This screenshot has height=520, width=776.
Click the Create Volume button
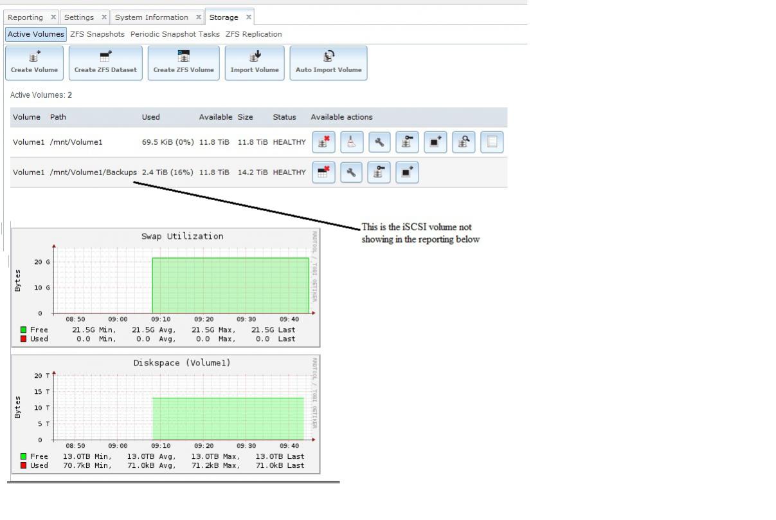pos(34,63)
